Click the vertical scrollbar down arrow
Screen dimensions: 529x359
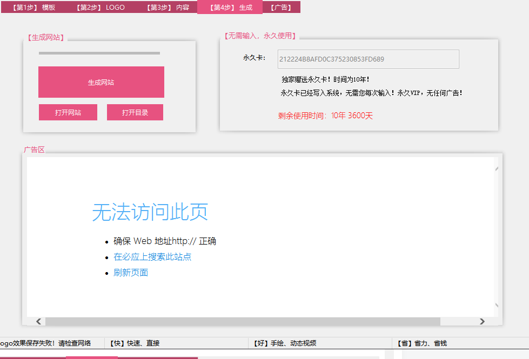point(496,306)
